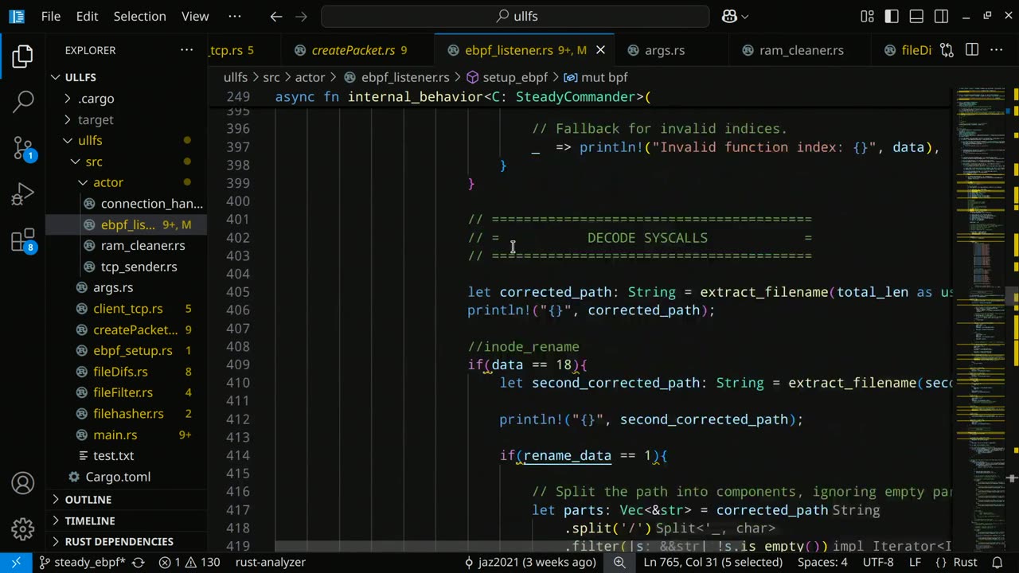This screenshot has height=573, width=1019.
Task: Click the editor minimap overview
Action: 982,318
